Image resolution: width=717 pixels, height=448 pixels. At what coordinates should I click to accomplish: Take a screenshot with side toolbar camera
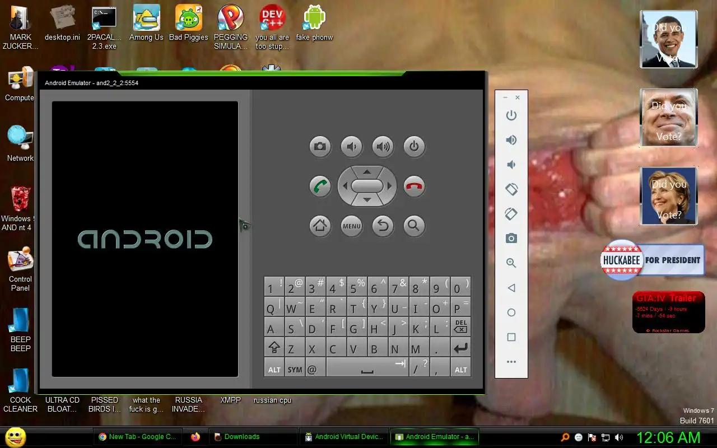[x=511, y=239]
